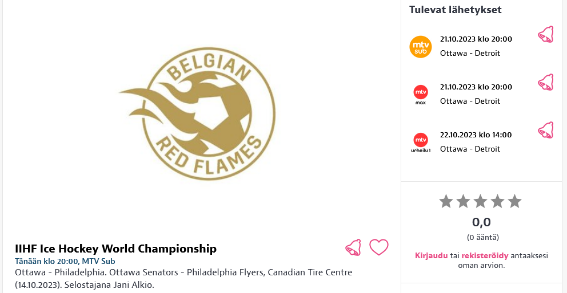
Task: Open the MTV Urheilu 1 channel logo
Action: click(421, 143)
